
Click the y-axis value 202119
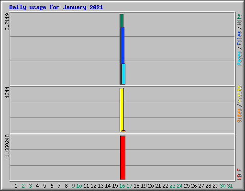[x=7, y=21]
